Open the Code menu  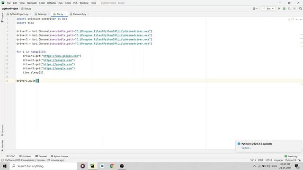[42, 3]
